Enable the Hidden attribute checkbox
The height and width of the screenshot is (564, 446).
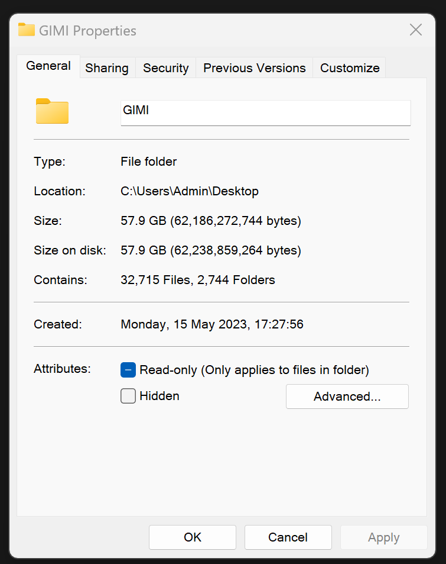pyautogui.click(x=128, y=396)
